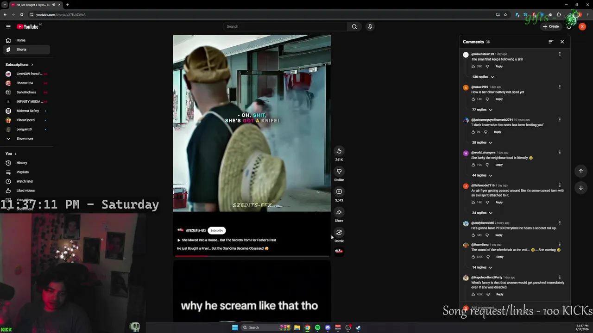Open Steam from the taskbar
Screen dimensions: 593x333
(358, 327)
